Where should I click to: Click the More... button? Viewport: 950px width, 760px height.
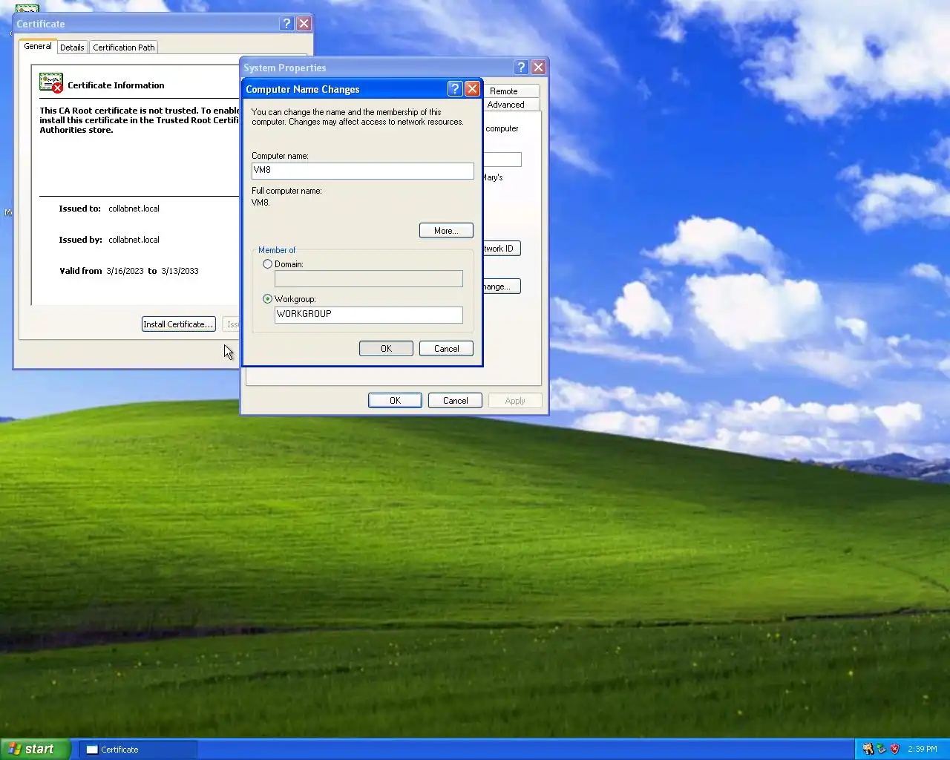coord(446,231)
